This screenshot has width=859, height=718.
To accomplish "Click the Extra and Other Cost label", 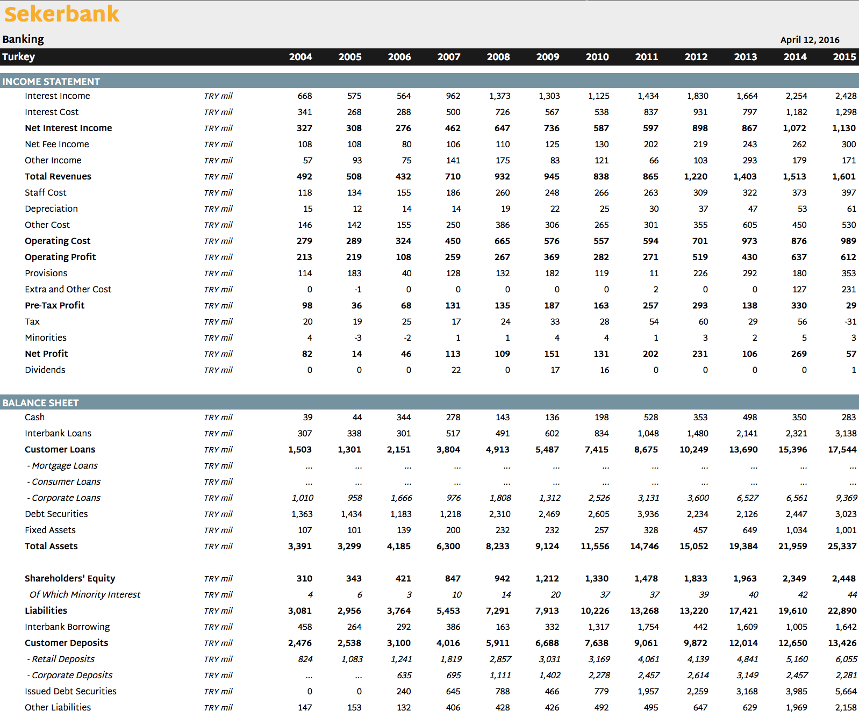I will 68,289.
